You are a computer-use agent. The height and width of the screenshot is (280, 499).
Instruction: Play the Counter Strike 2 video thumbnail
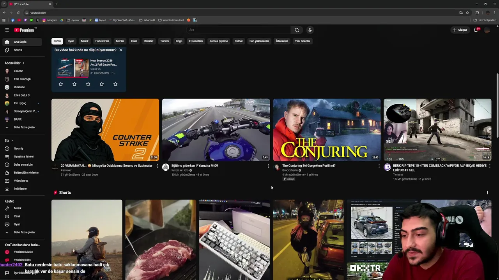click(105, 130)
